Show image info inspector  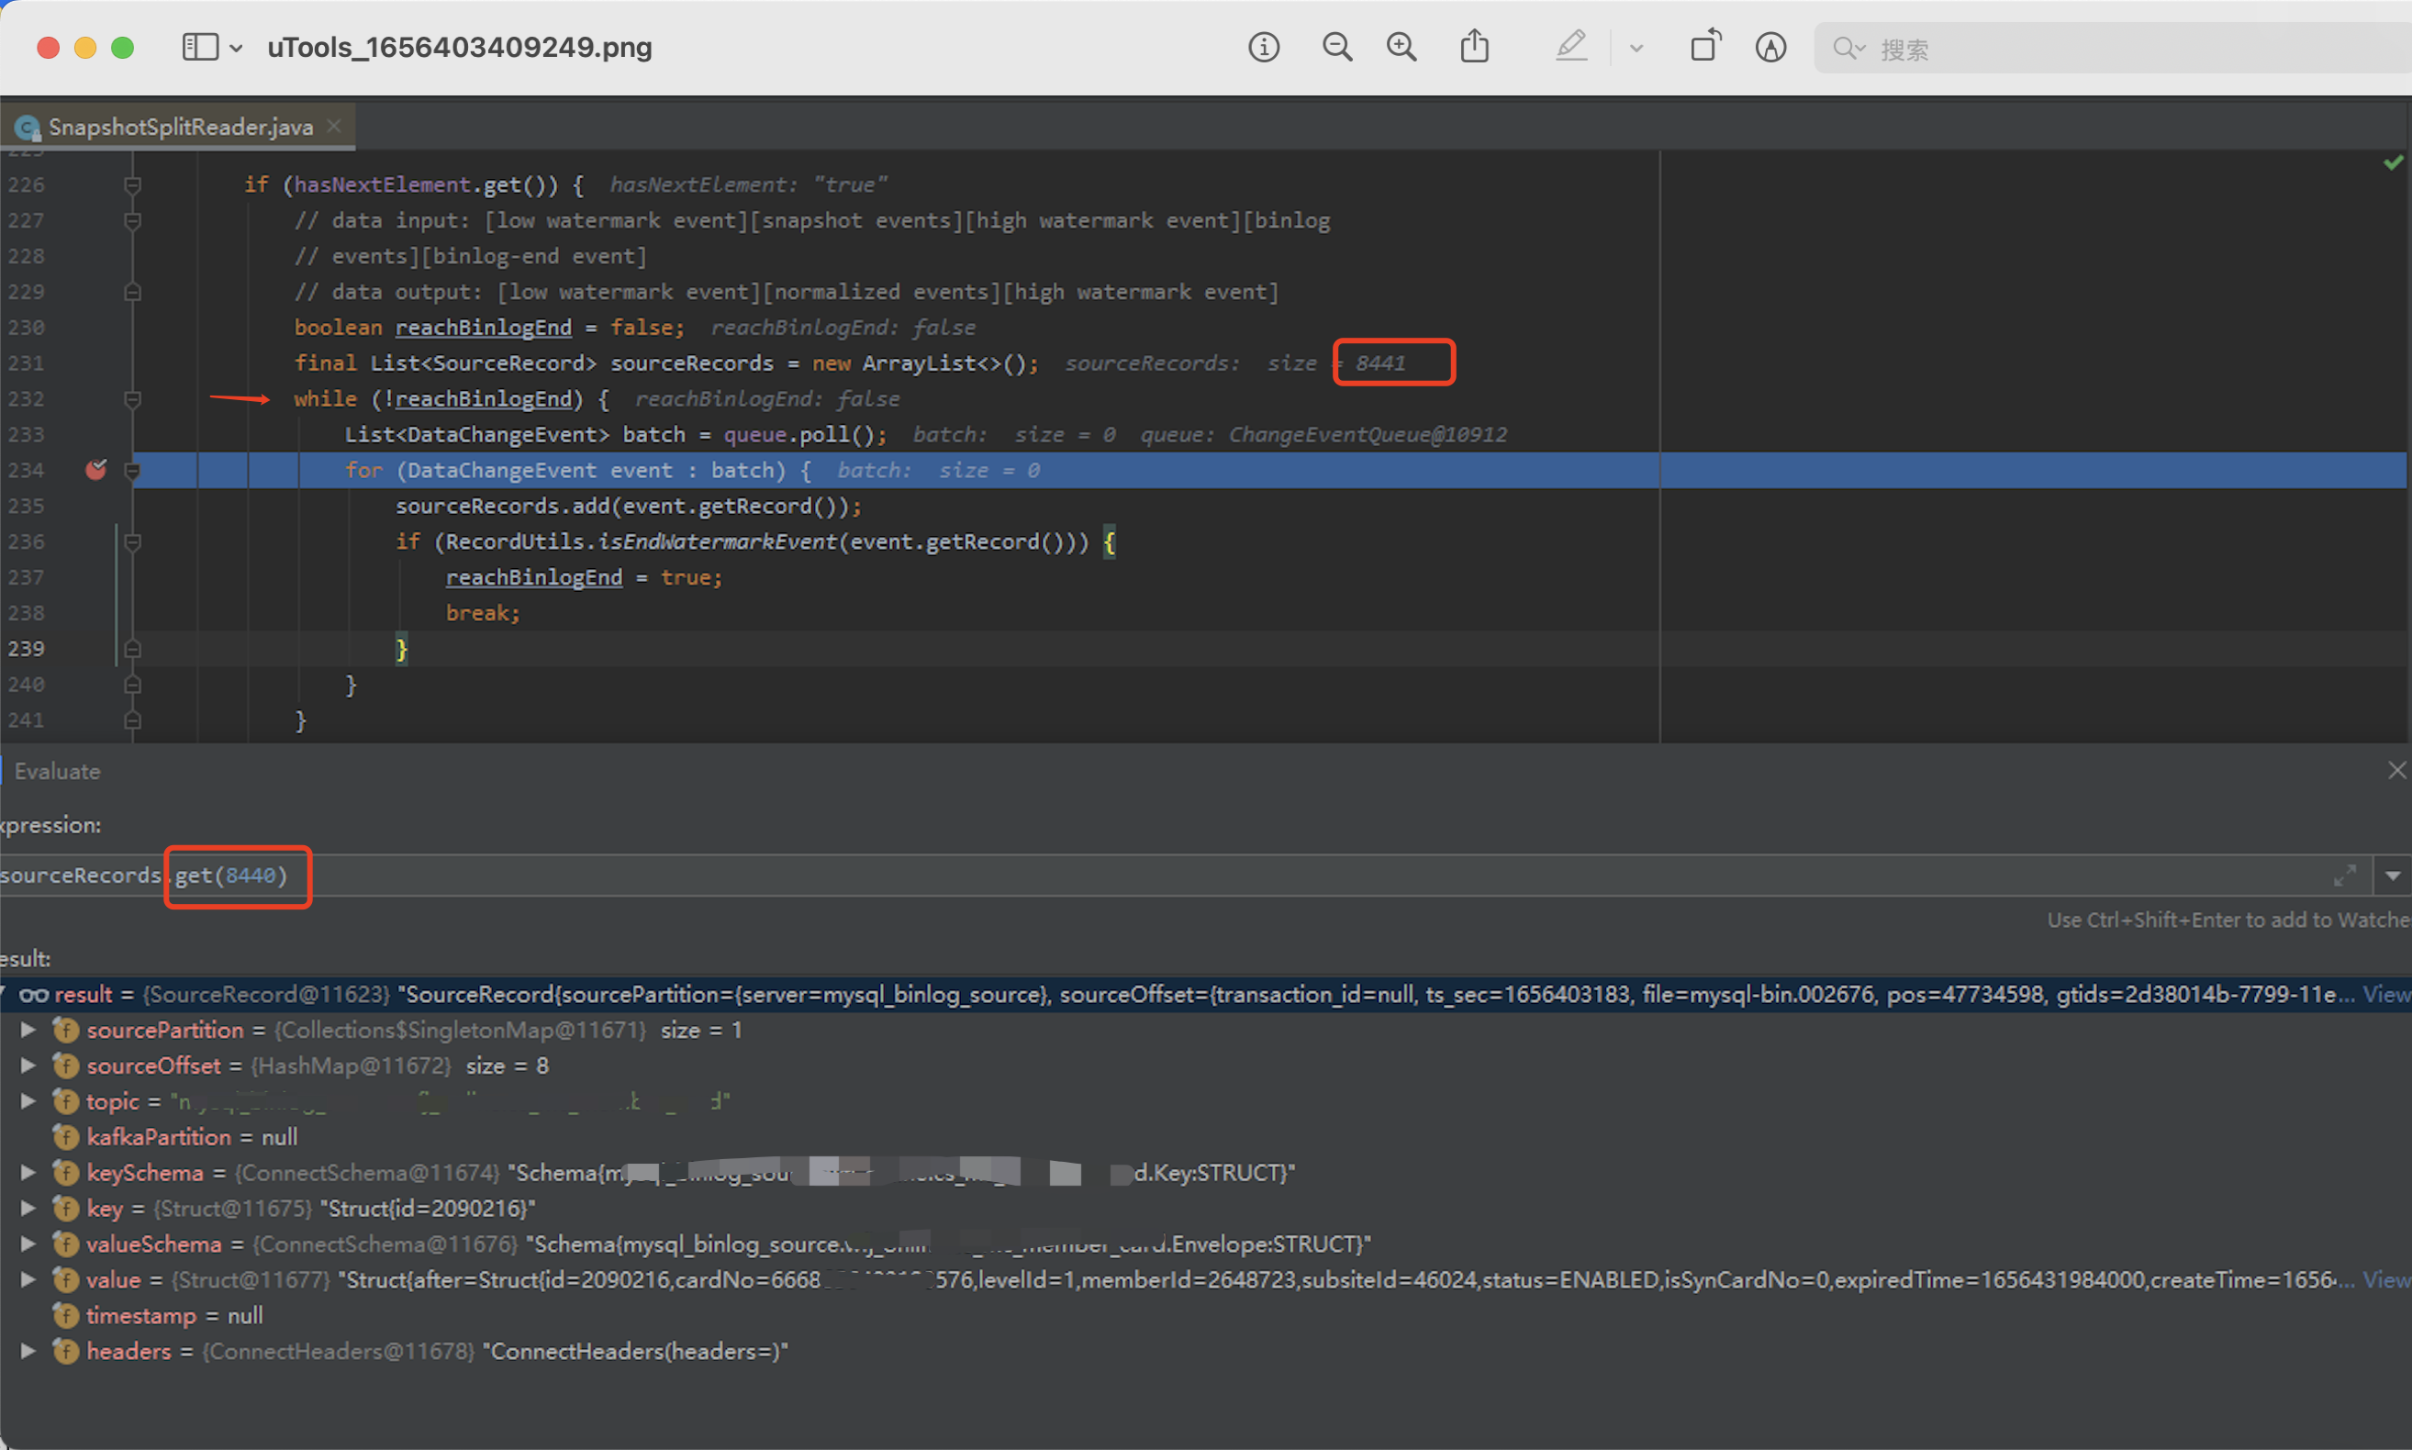[1263, 47]
